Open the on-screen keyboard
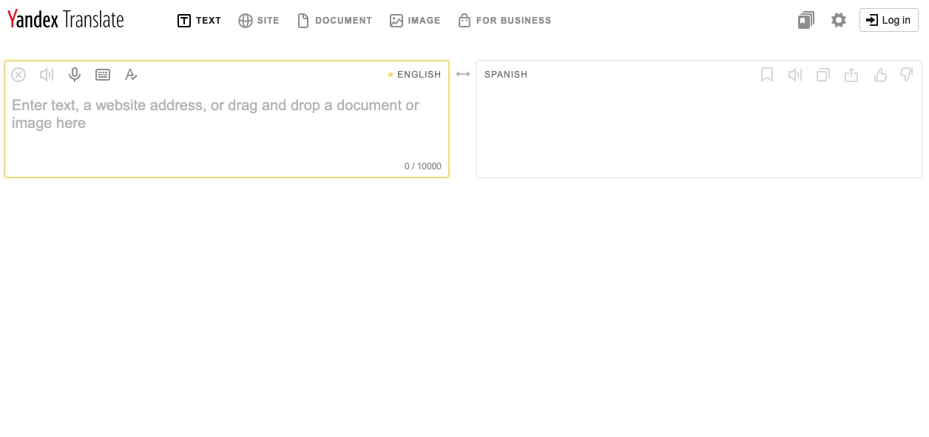 pos(103,75)
